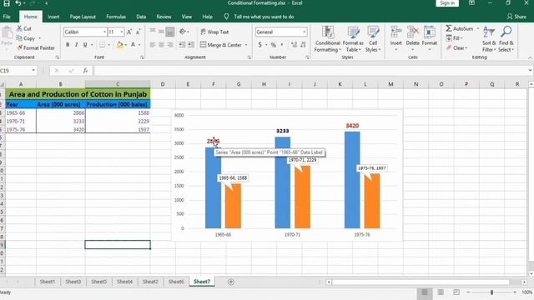Open Conditional Formatting menu

tap(327, 39)
